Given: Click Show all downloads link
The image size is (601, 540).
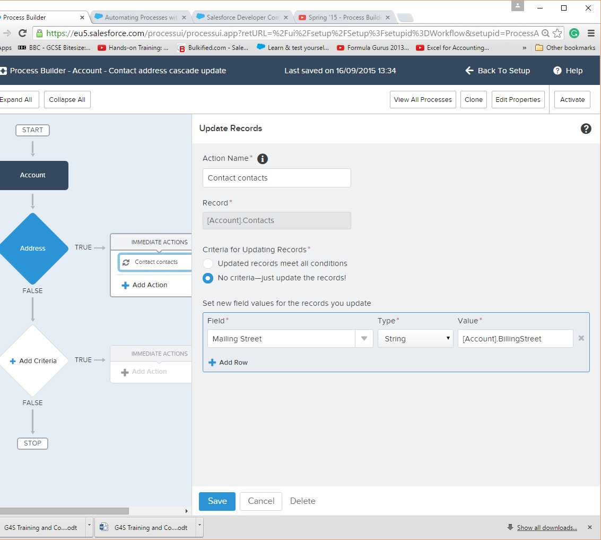Looking at the screenshot, I should (547, 528).
